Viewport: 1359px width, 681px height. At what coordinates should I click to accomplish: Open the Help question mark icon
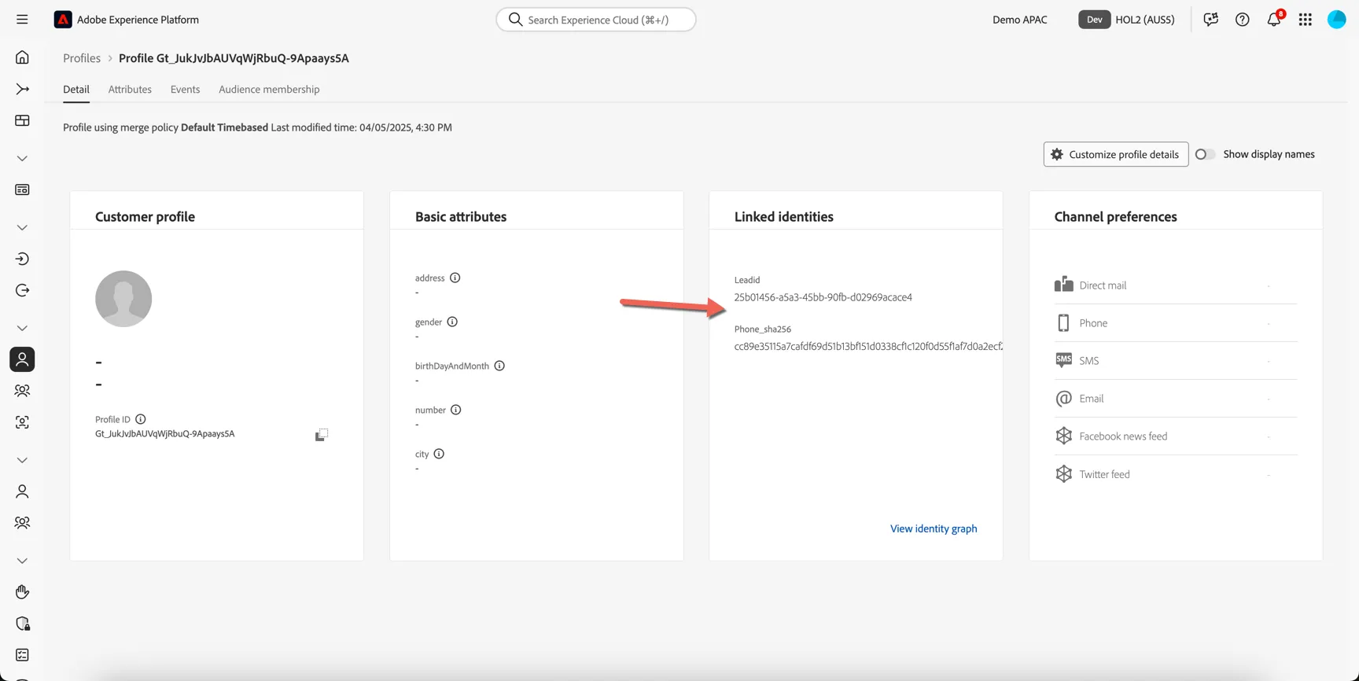pyautogui.click(x=1242, y=20)
